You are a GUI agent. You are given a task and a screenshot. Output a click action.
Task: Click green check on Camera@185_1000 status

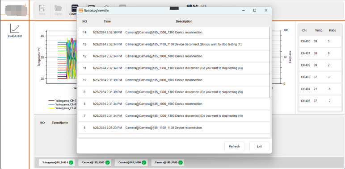tap(144, 163)
